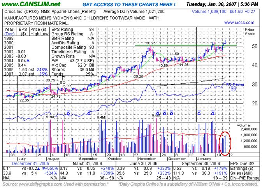262x188 pixels.
Task: Click the 'P/E' value '43 (2.7 X SP)'
Action: 82,61
